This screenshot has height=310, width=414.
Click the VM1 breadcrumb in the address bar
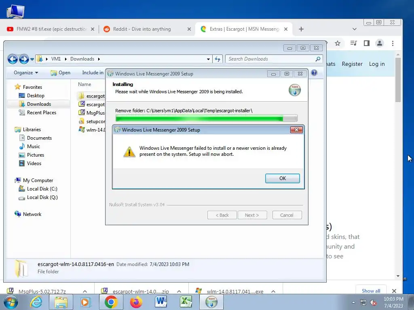pos(56,59)
